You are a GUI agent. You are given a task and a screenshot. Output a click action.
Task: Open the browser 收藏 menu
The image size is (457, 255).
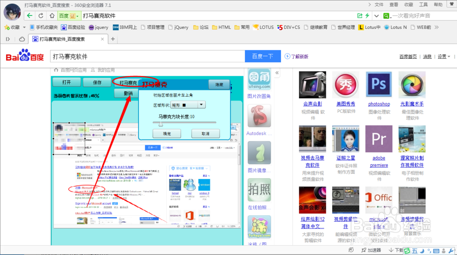409,5
